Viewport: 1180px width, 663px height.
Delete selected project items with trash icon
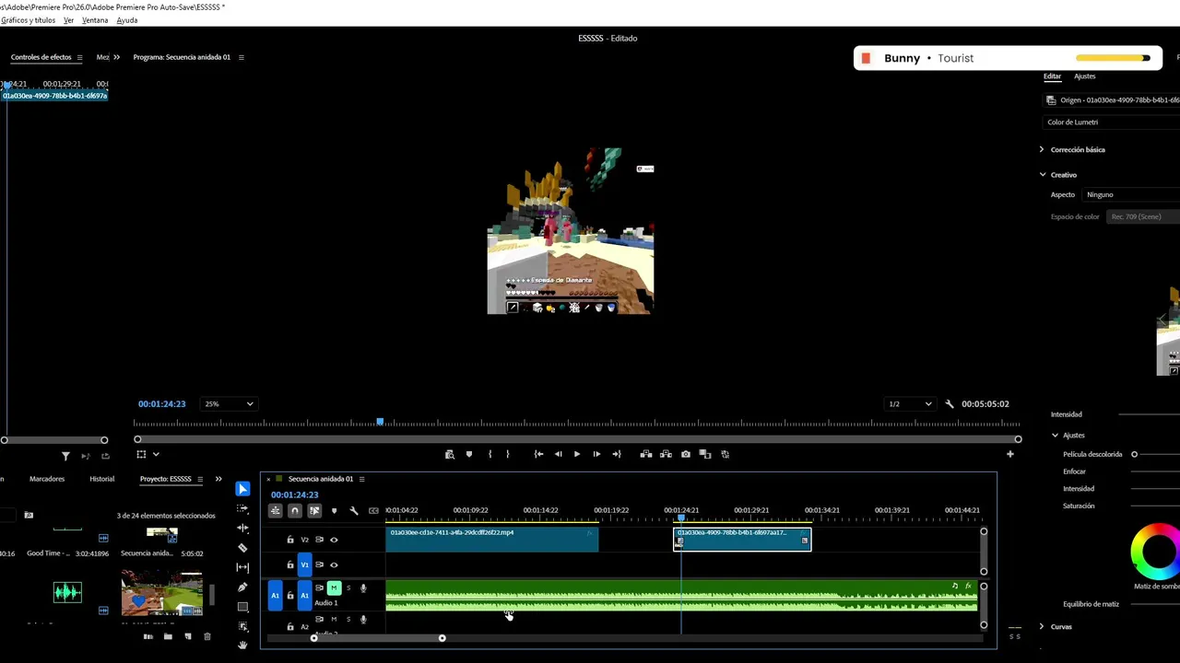(x=207, y=636)
